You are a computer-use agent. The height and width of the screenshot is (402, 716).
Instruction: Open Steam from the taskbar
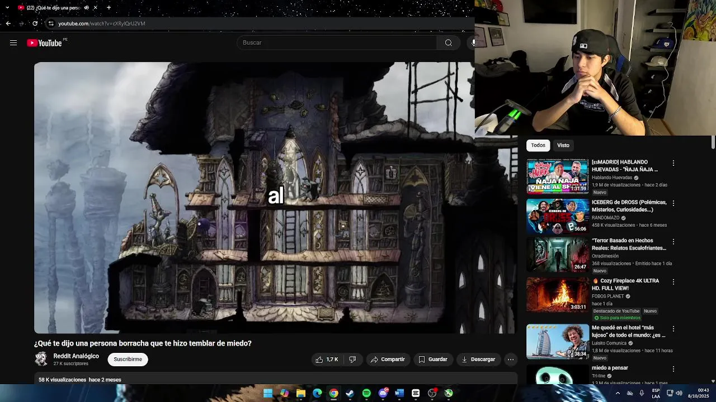[350, 393]
